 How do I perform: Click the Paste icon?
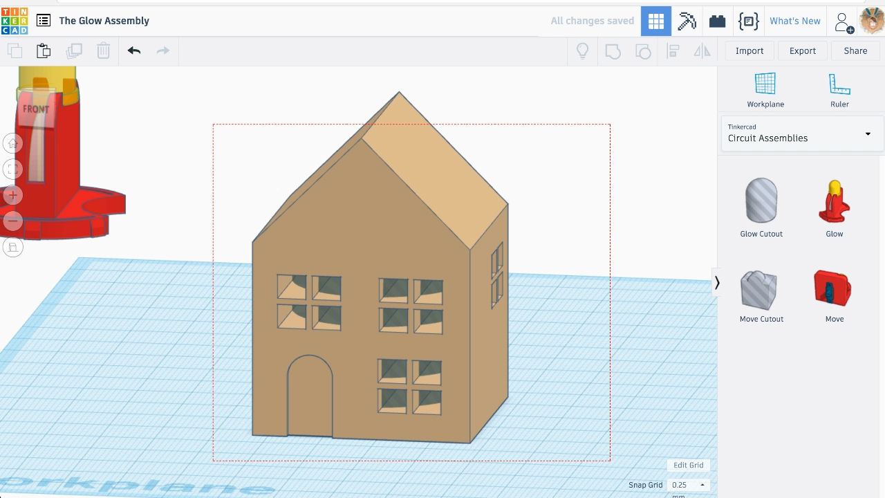[44, 50]
